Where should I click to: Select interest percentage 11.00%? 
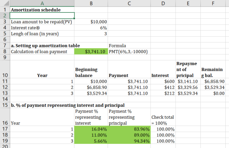click(x=91, y=135)
